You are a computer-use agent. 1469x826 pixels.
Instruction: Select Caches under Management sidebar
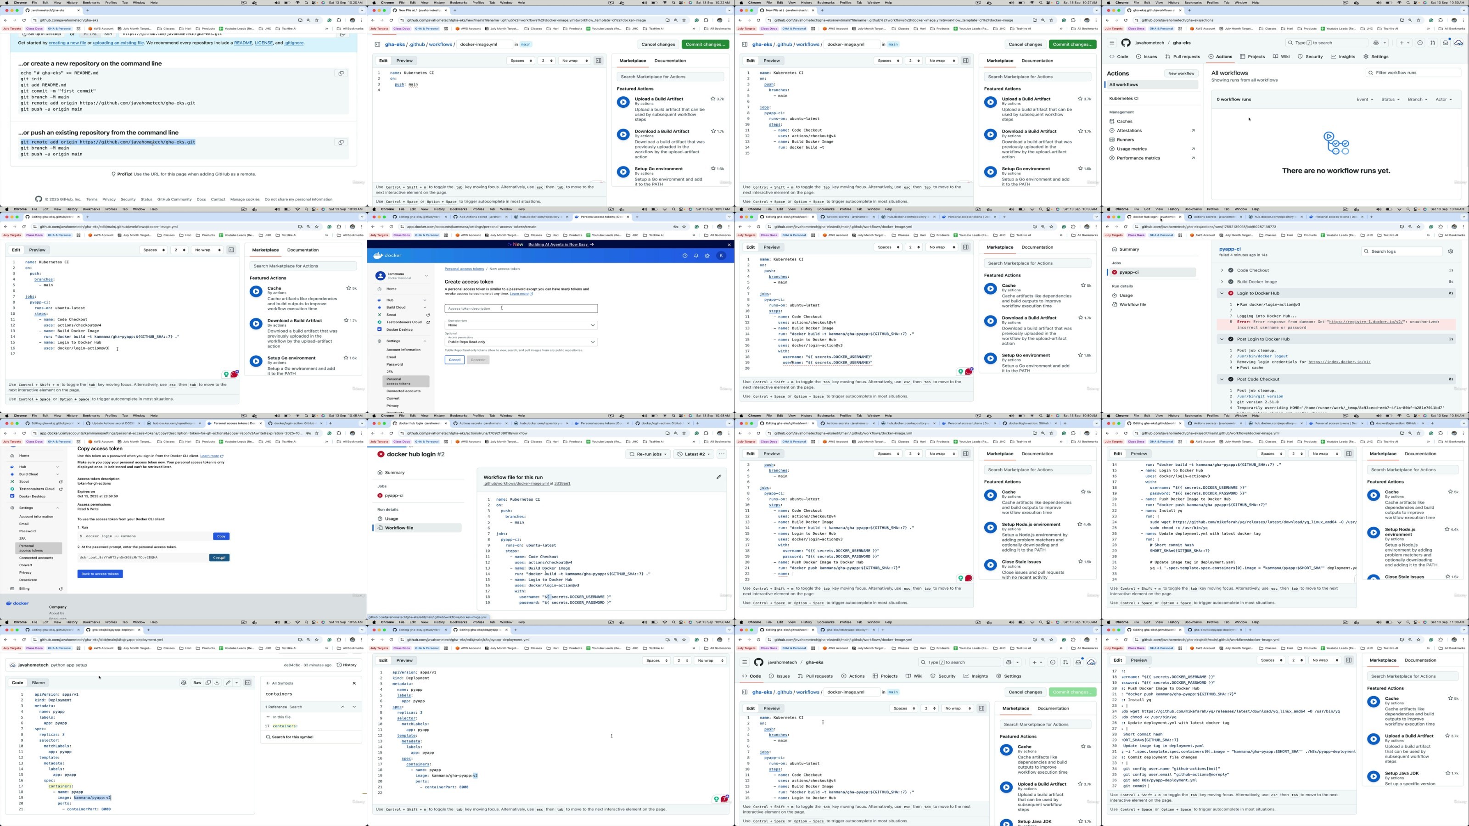click(1125, 122)
